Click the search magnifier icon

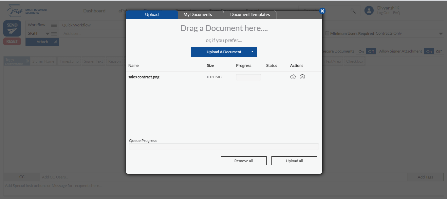[x=353, y=11]
